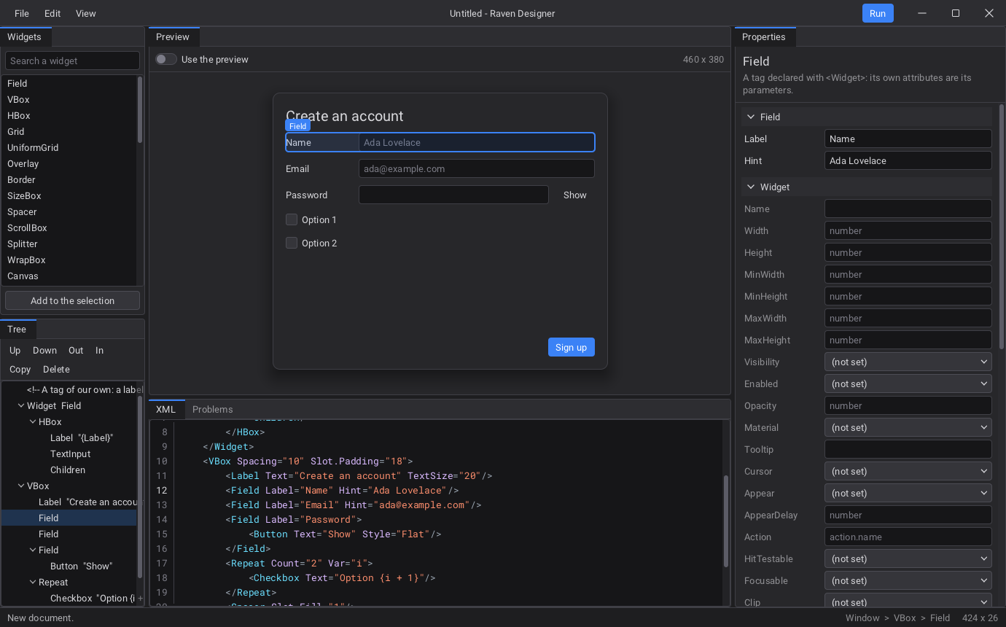Click the Opacity number field
1006x627 pixels.
pos(908,405)
